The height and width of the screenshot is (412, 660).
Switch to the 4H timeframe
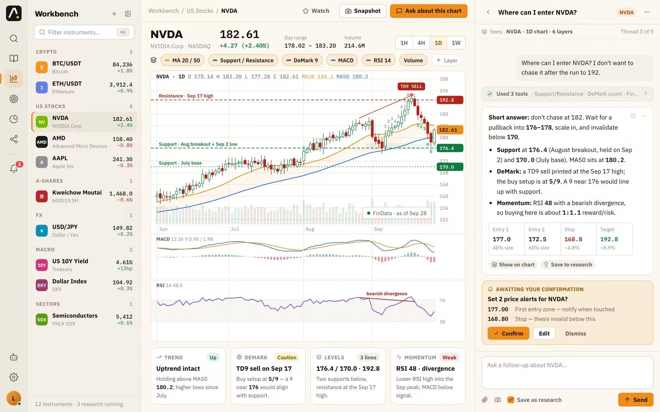421,43
